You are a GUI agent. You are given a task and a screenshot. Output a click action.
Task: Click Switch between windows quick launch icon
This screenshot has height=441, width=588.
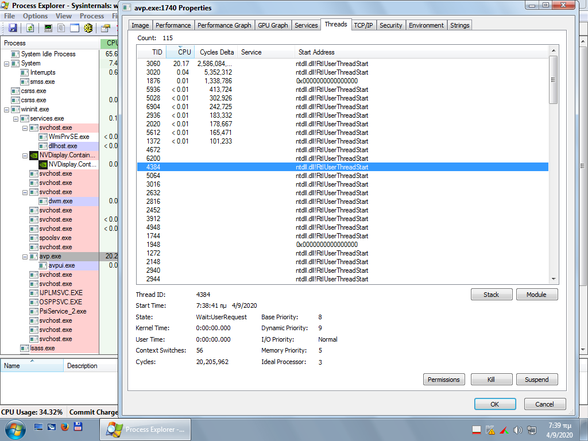[51, 427]
